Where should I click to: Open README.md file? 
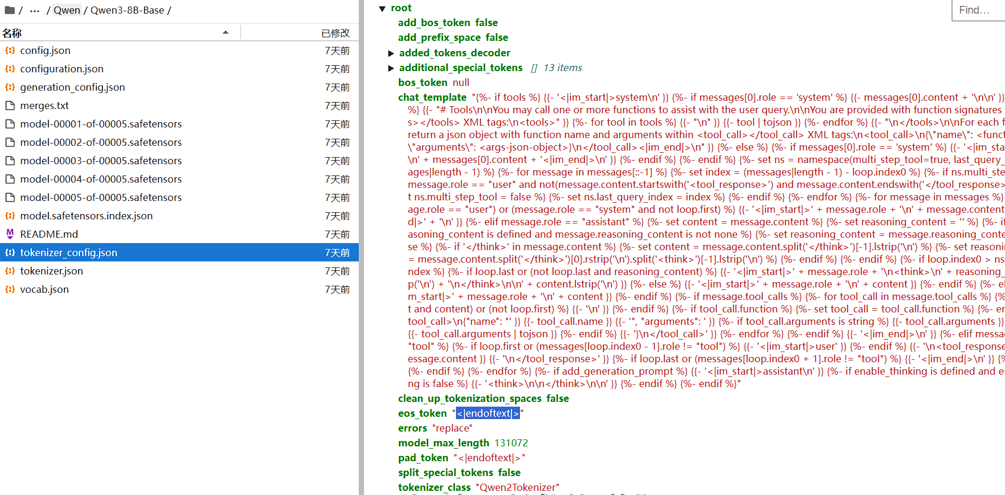(x=49, y=234)
